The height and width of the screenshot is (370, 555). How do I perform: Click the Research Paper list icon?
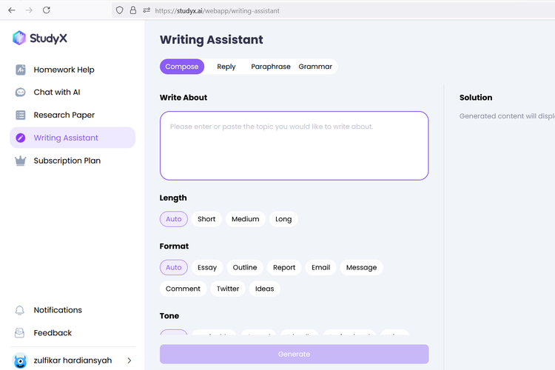(x=21, y=115)
